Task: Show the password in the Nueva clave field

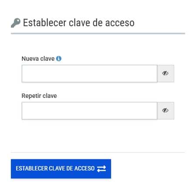Action: [x=166, y=73]
